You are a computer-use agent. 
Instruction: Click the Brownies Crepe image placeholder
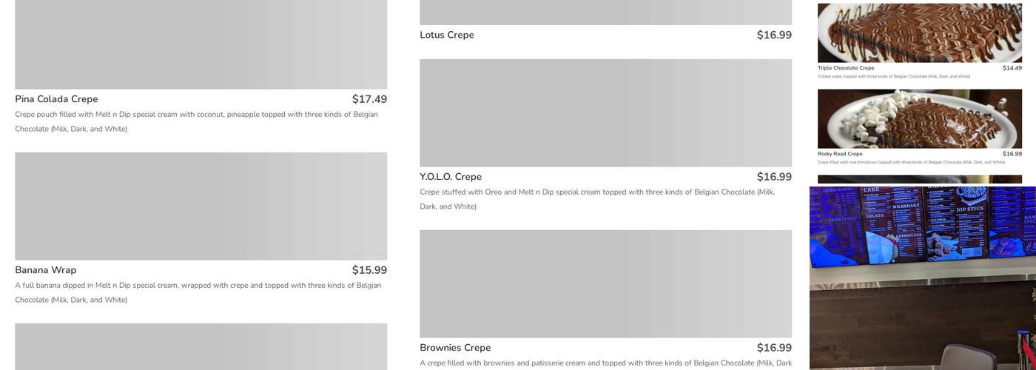tap(605, 284)
